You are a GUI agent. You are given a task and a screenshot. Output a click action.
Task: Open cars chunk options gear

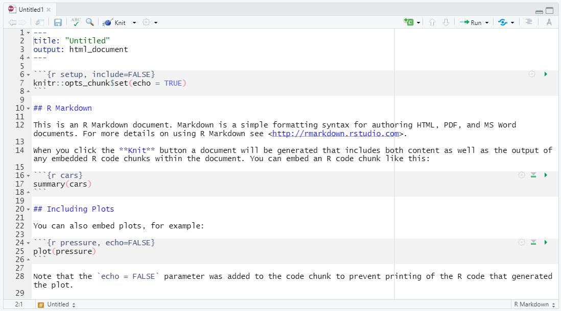pyautogui.click(x=522, y=175)
